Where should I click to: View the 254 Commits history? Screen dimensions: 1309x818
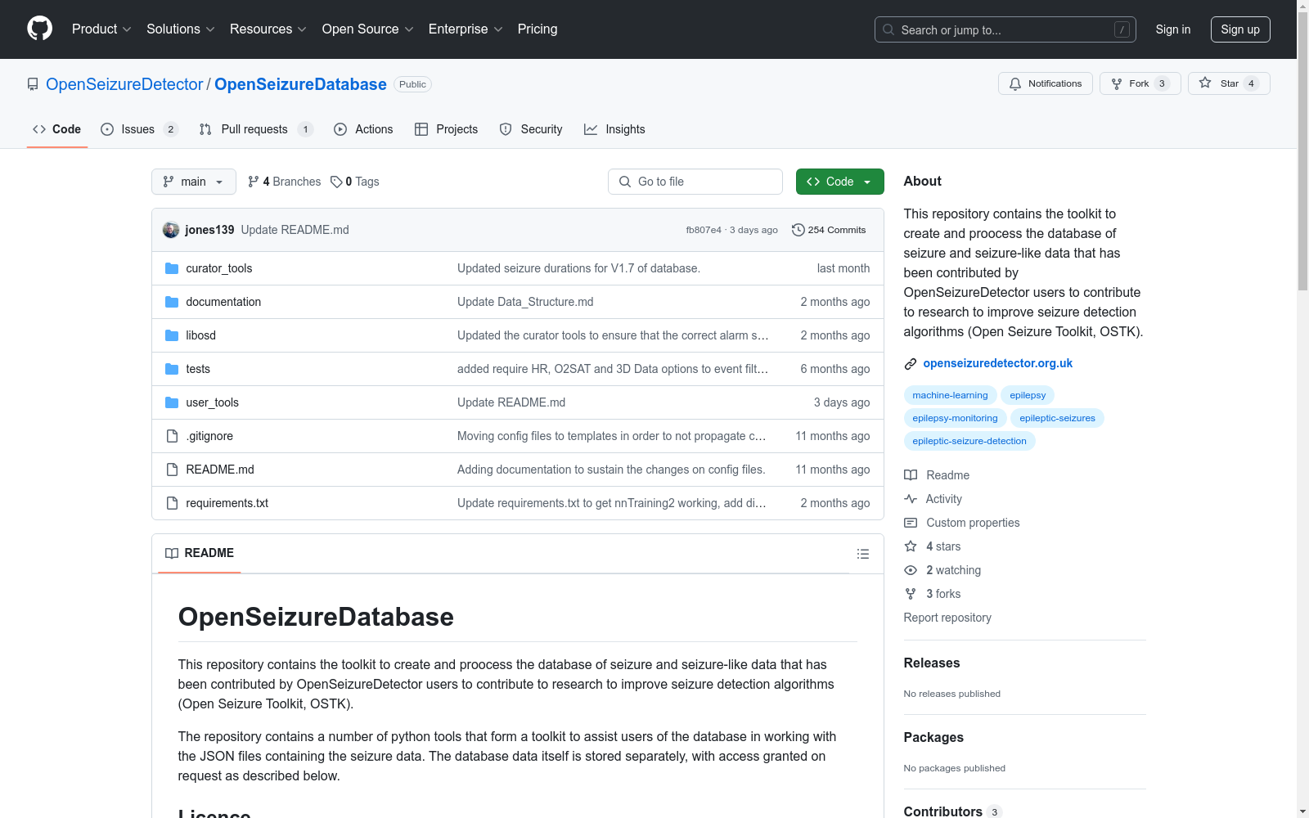click(829, 230)
